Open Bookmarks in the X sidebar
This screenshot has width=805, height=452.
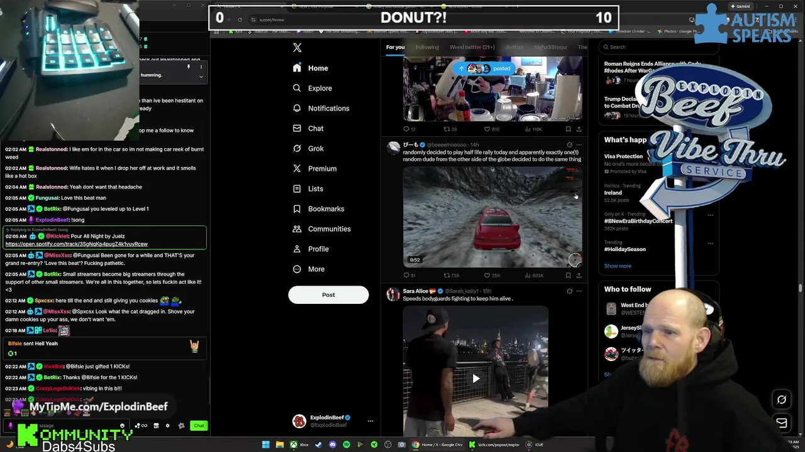(x=318, y=208)
